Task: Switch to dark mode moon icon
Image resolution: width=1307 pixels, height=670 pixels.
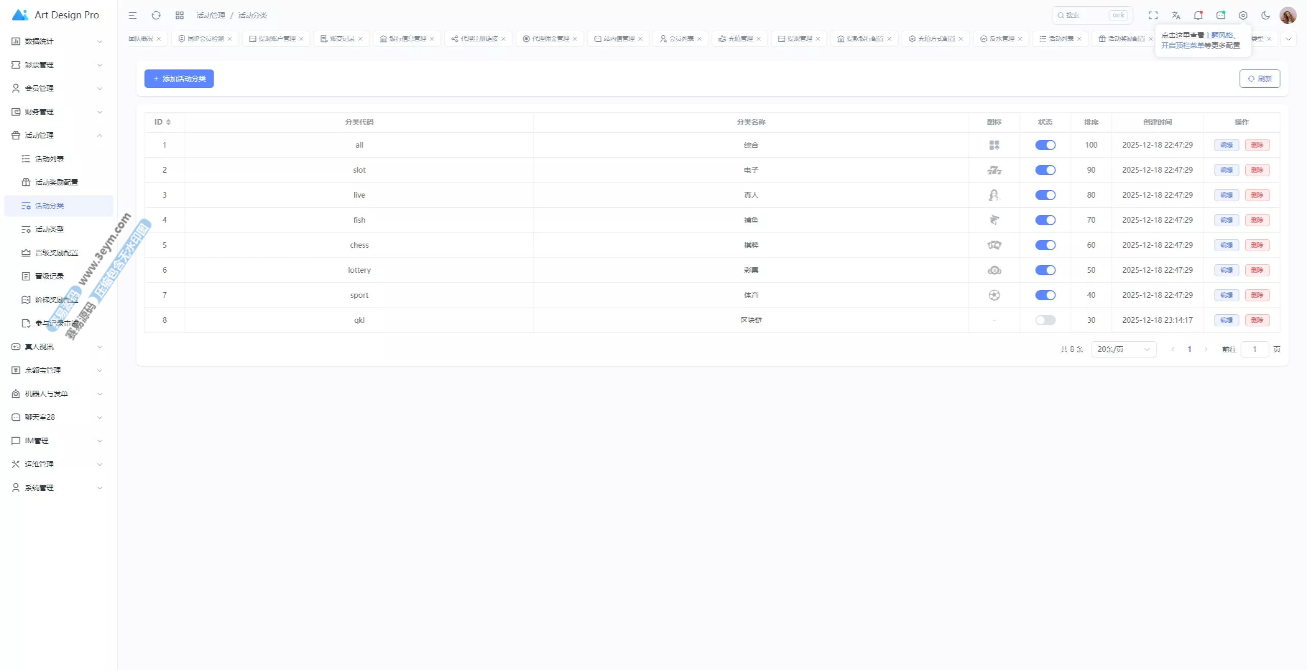Action: 1266,15
